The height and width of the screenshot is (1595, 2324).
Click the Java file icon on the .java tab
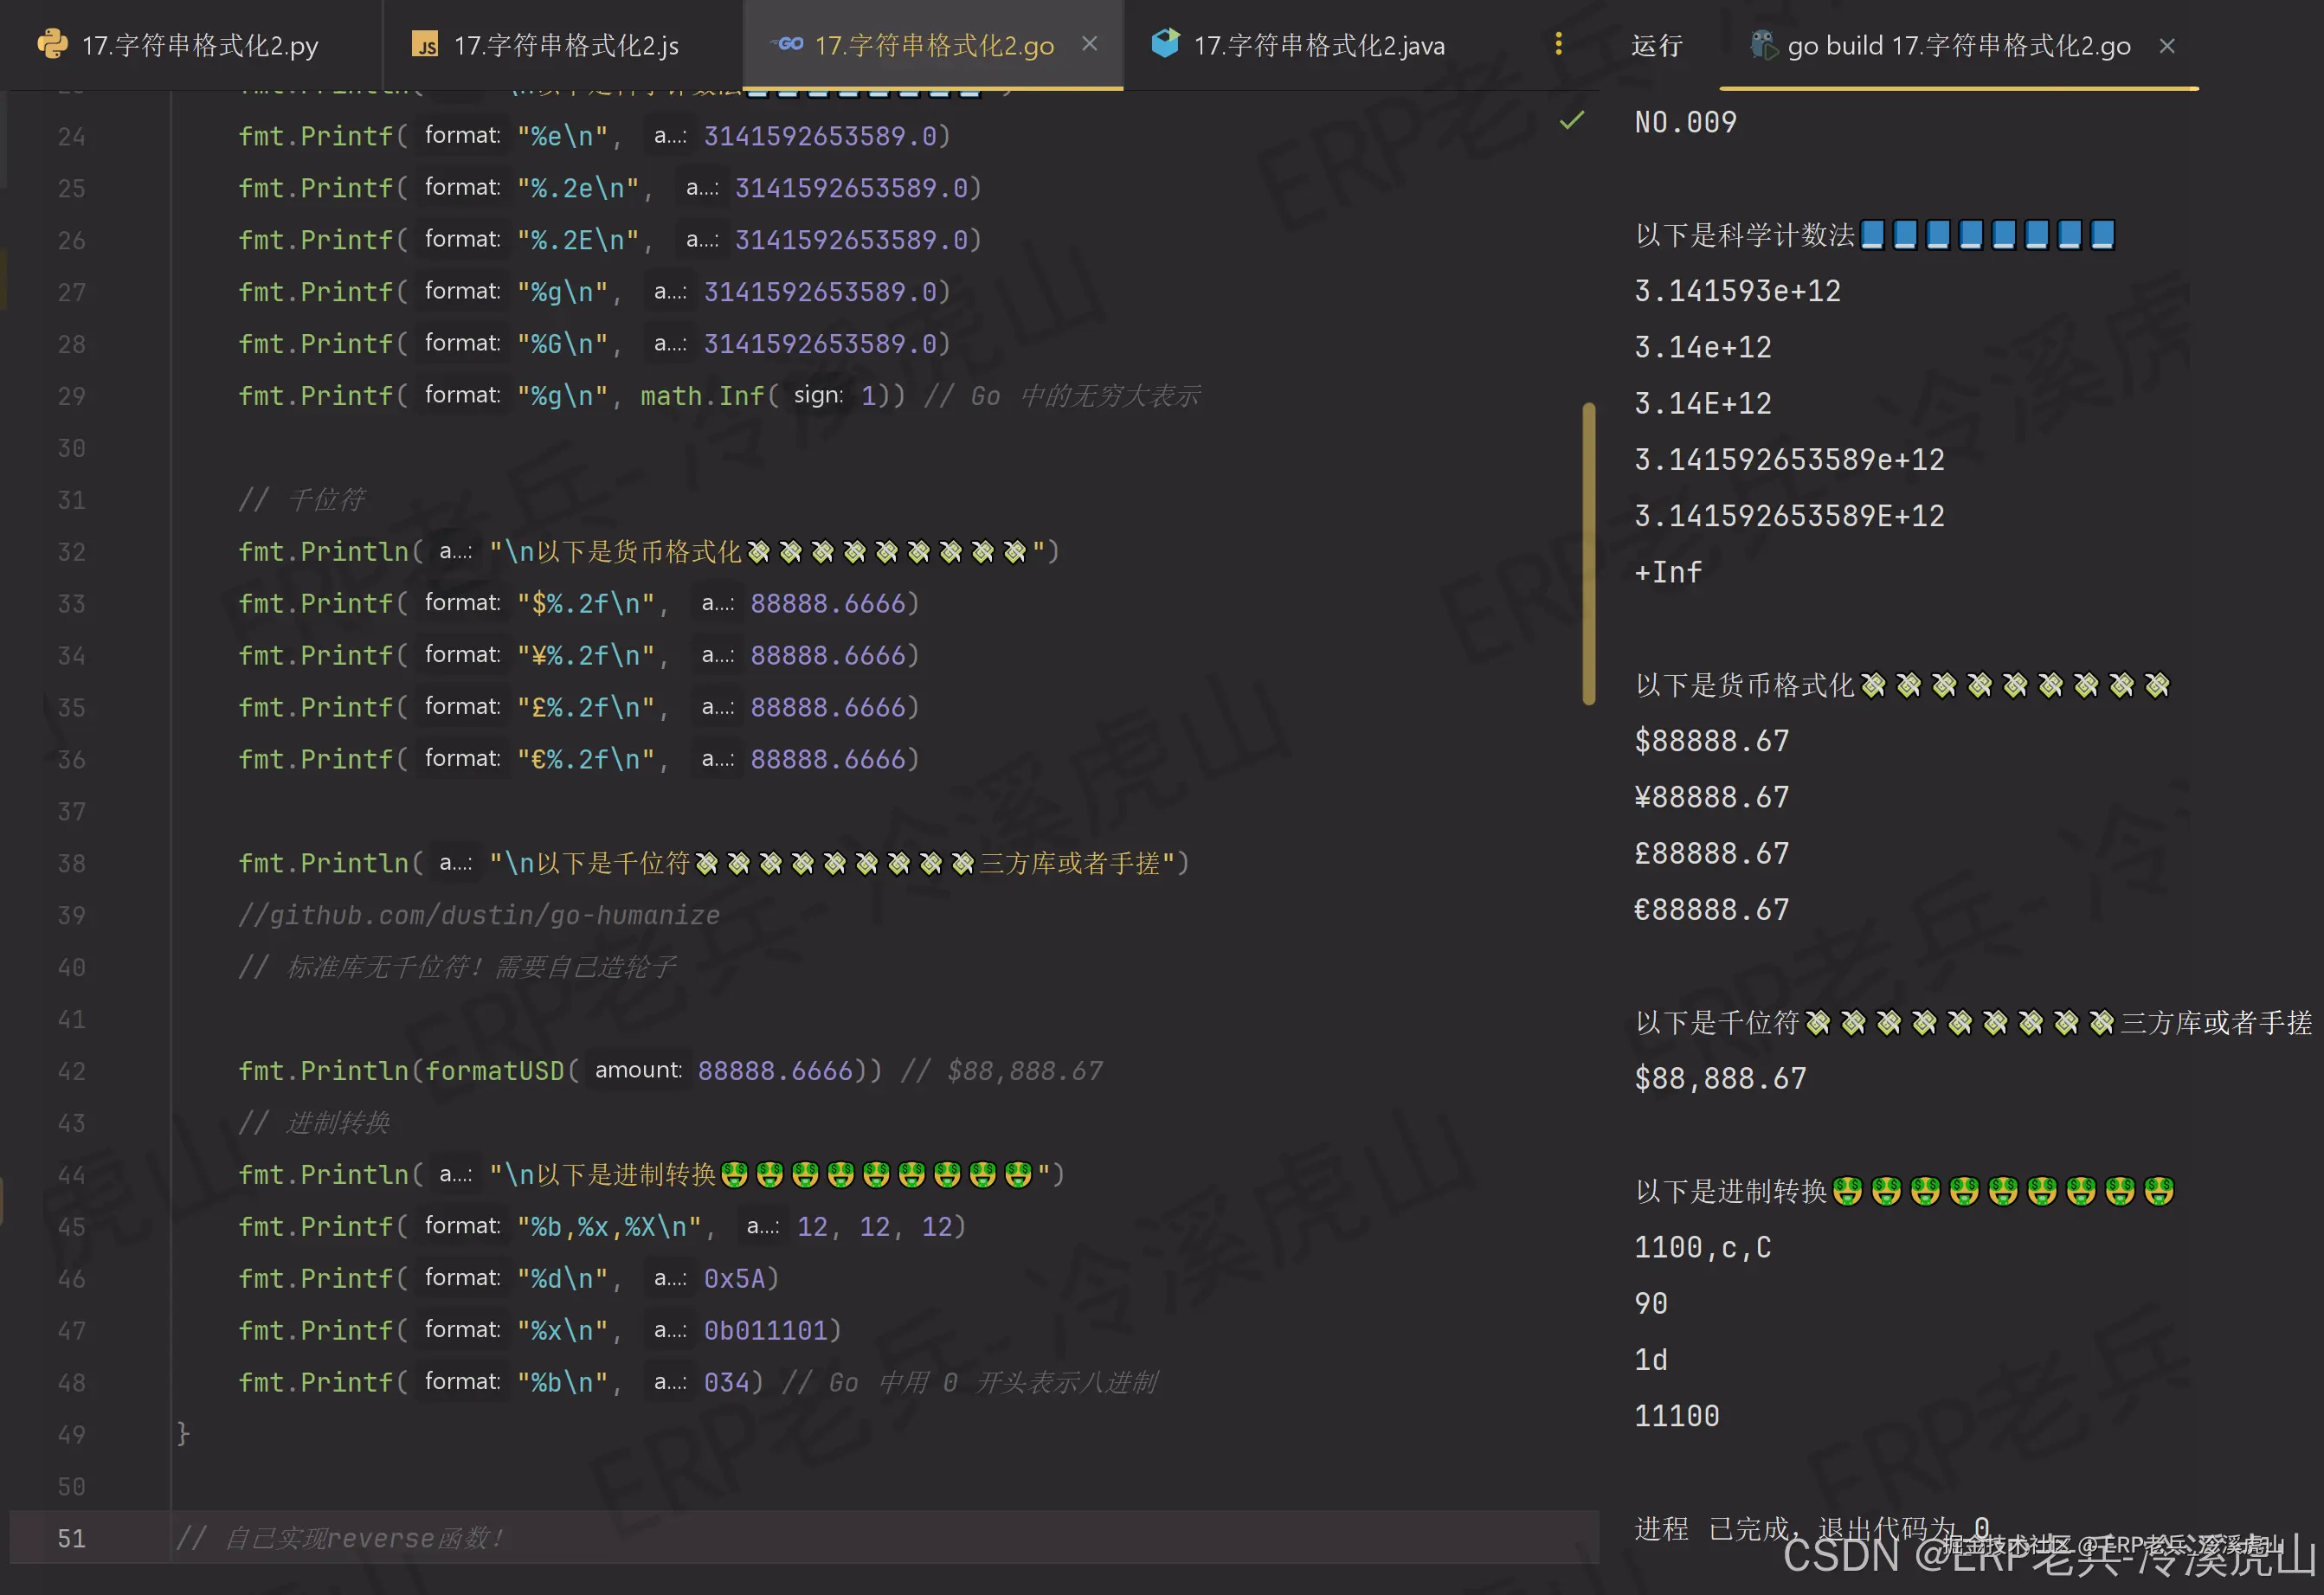[x=1165, y=43]
